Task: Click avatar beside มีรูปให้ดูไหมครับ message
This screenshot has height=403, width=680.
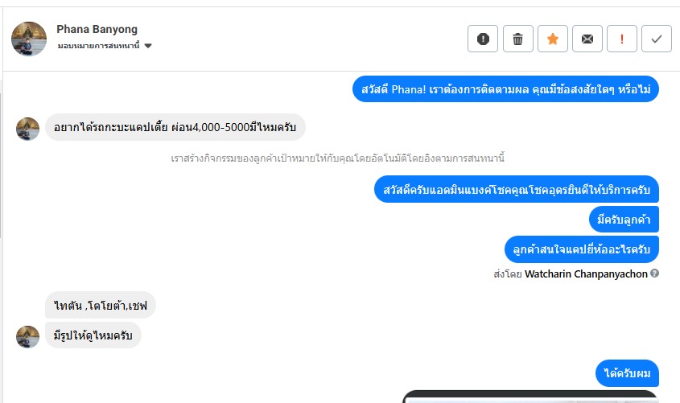Action: [27, 337]
